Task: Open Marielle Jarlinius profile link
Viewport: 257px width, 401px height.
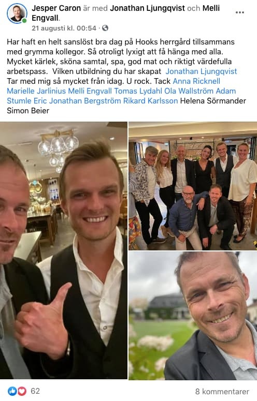Action: pos(36,91)
